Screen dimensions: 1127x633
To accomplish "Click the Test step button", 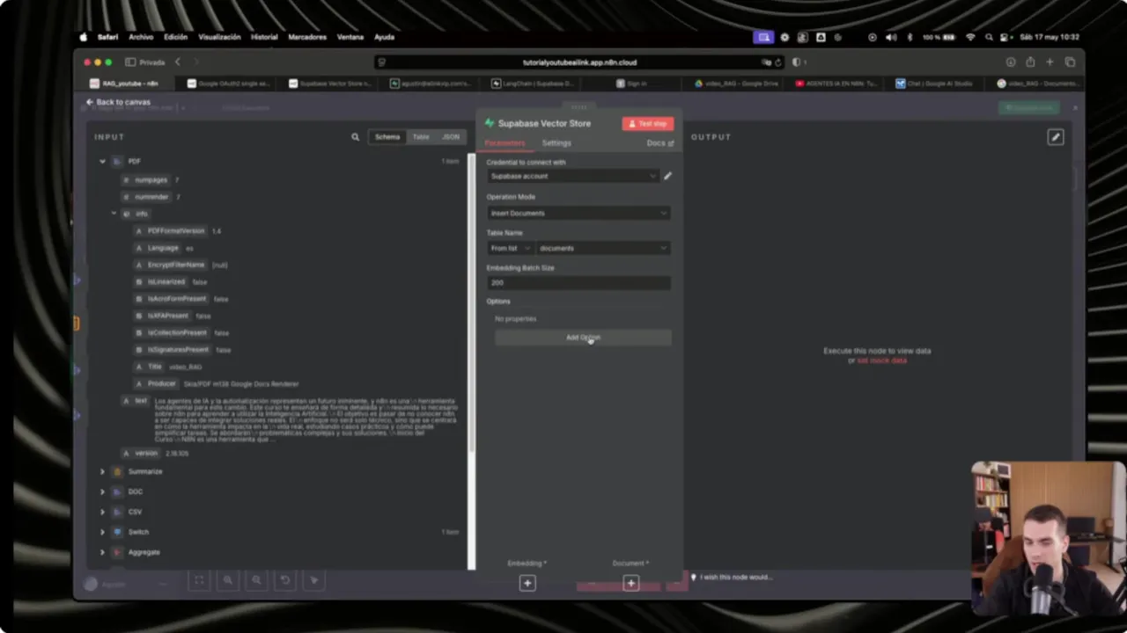I will point(648,124).
